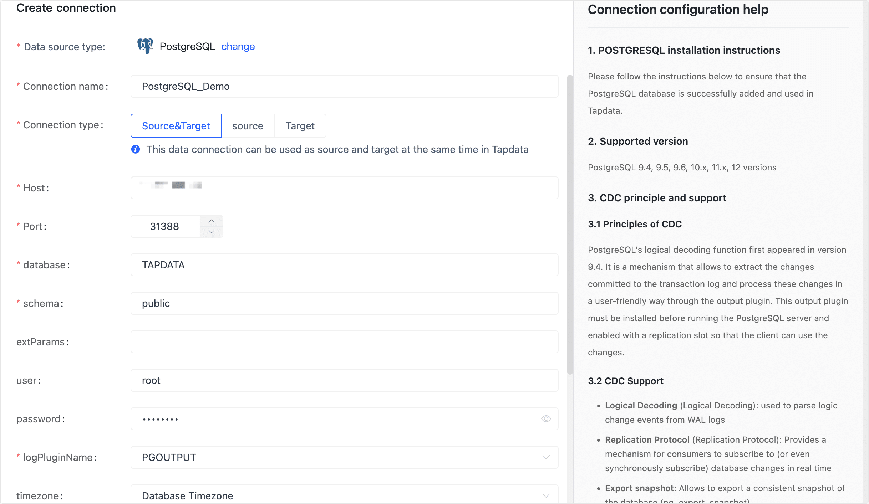Click the '2. Supported version' heading
The height and width of the screenshot is (504, 869).
coord(638,141)
